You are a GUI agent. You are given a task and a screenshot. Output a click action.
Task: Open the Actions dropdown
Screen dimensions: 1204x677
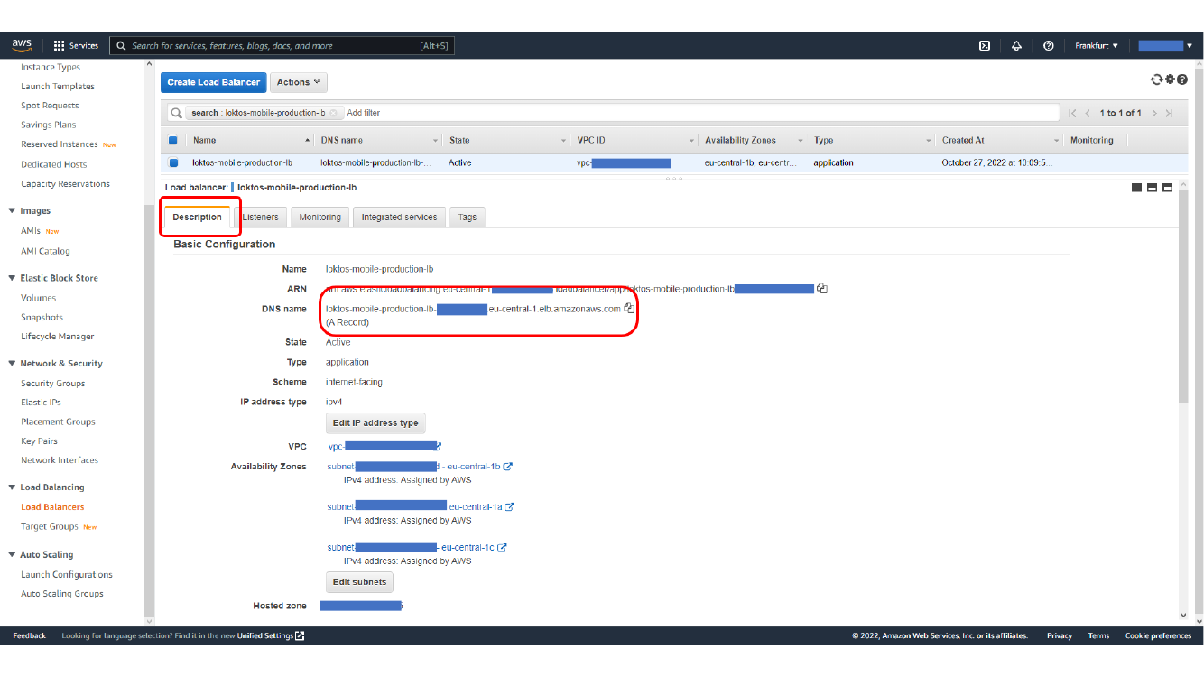298,82
